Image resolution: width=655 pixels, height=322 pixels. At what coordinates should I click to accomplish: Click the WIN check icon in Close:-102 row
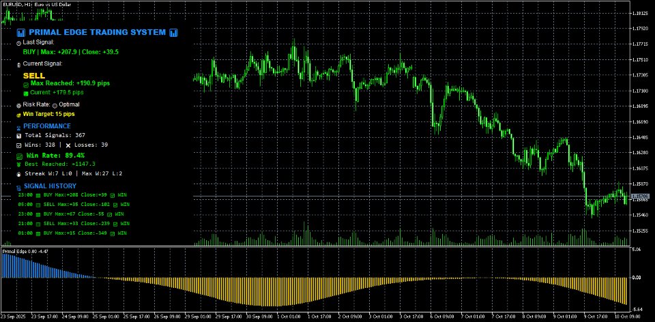(x=117, y=205)
